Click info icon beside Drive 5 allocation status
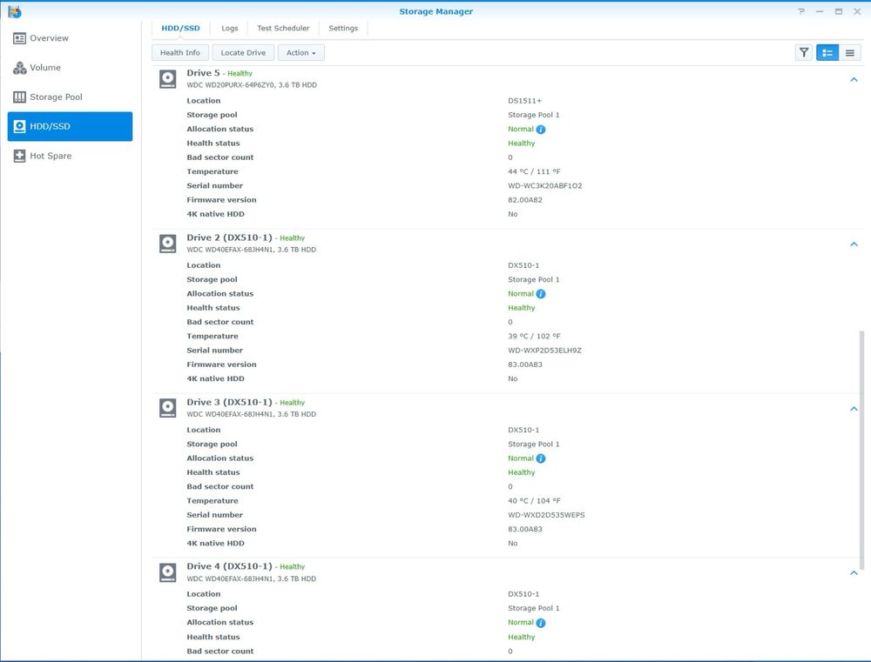Viewport: 871px width, 662px height. (541, 130)
